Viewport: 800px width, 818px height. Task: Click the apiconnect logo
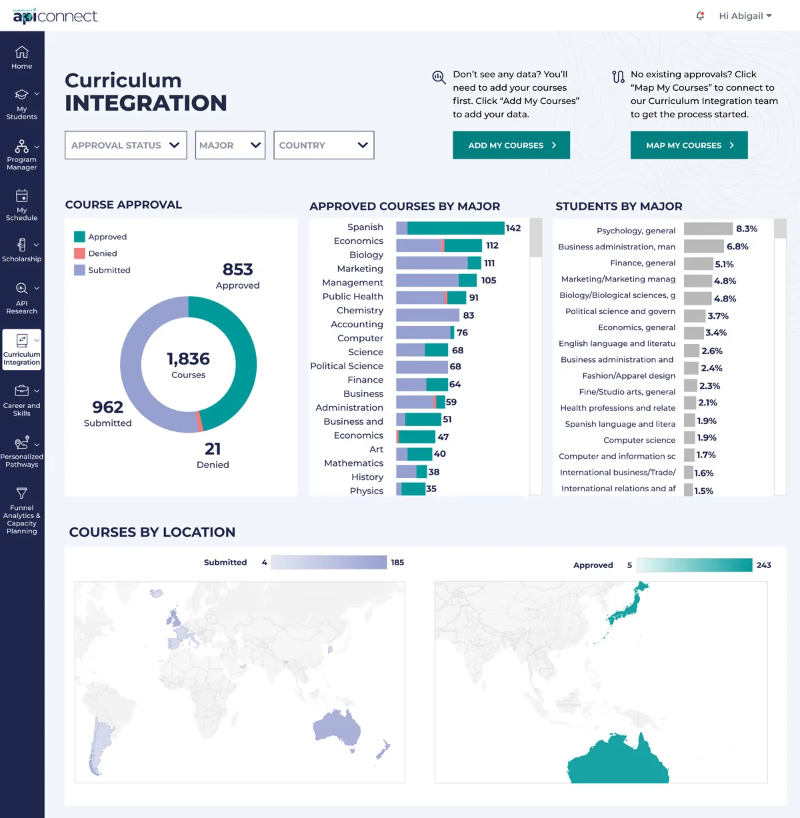coord(55,15)
